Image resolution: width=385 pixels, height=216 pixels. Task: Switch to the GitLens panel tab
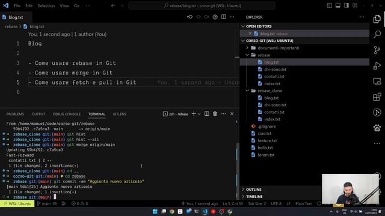[120, 114]
